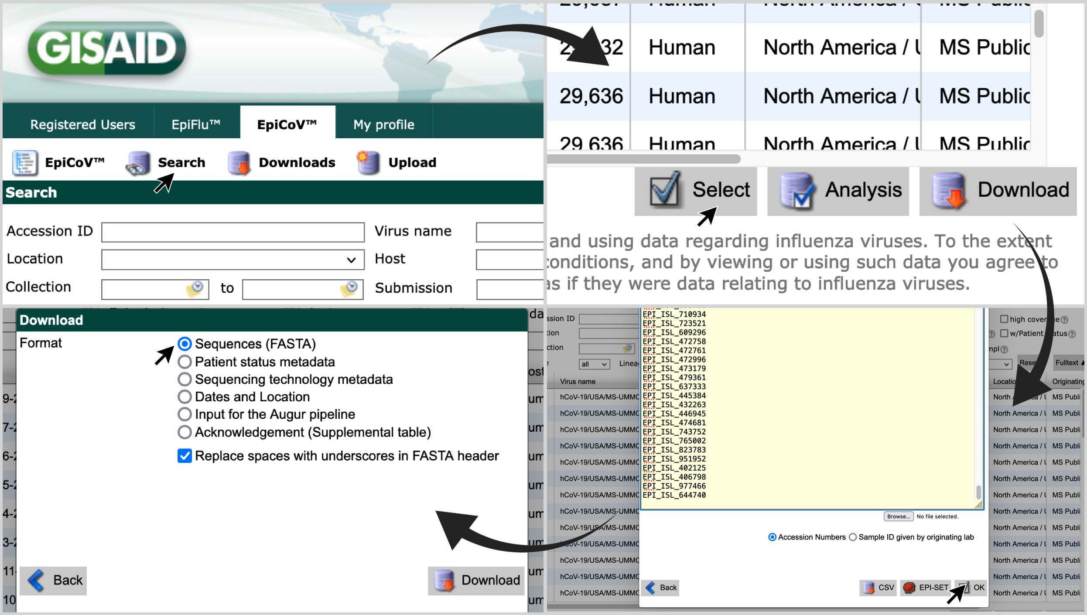The width and height of the screenshot is (1087, 615).
Task: Expand the Location dropdown
Action: [x=233, y=260]
